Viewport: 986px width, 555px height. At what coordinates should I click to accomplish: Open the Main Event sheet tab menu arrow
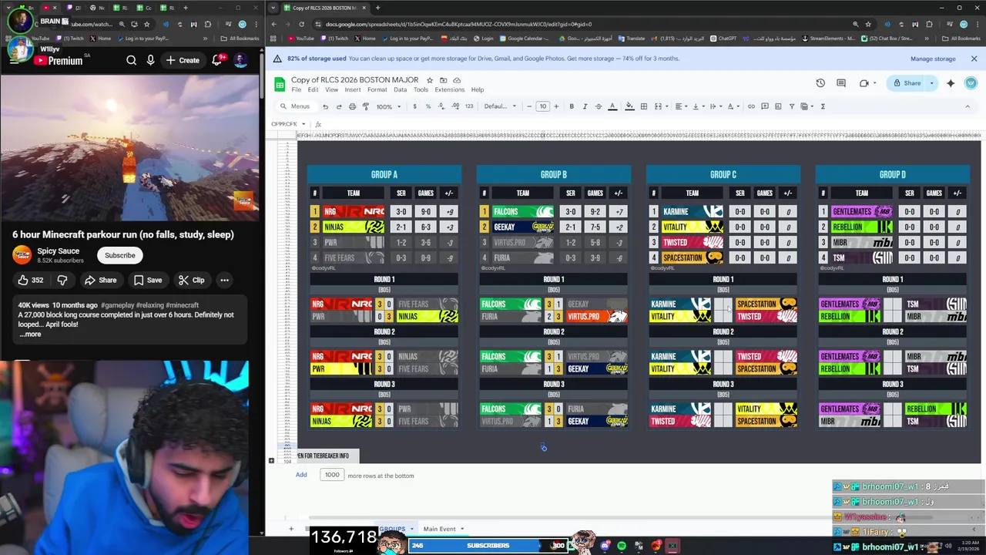pyautogui.click(x=462, y=529)
